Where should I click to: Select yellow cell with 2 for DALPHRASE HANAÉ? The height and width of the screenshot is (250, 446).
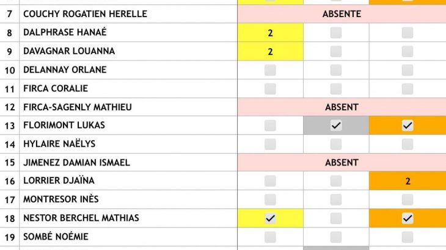tap(270, 33)
